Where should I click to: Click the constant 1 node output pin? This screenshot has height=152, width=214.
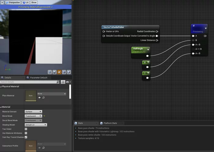pyautogui.click(x=148, y=78)
